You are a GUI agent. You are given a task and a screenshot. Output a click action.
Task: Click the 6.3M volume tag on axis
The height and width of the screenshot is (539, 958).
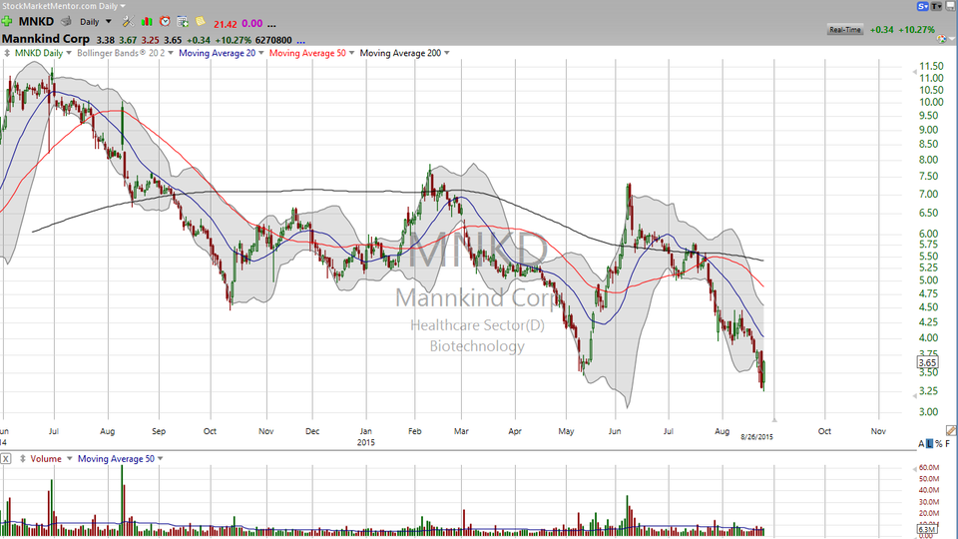[927, 529]
